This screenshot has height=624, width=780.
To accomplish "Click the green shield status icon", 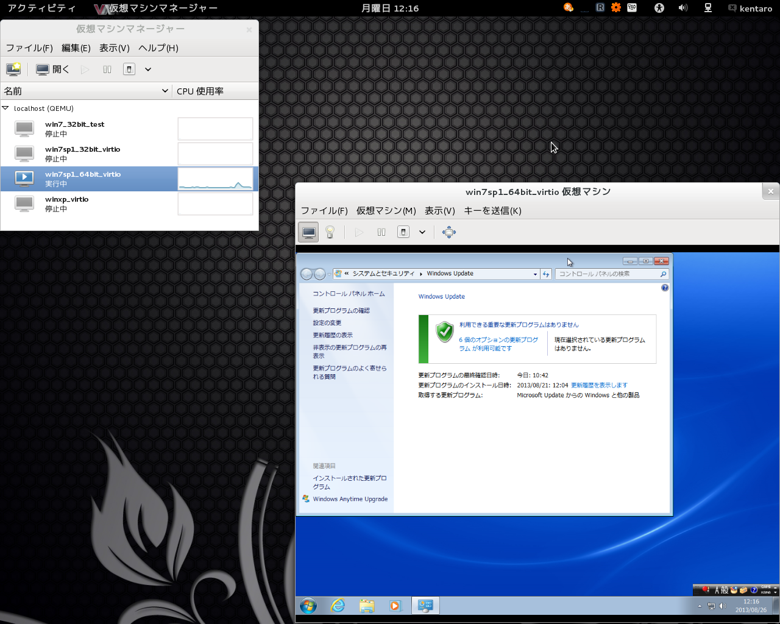I will point(445,332).
